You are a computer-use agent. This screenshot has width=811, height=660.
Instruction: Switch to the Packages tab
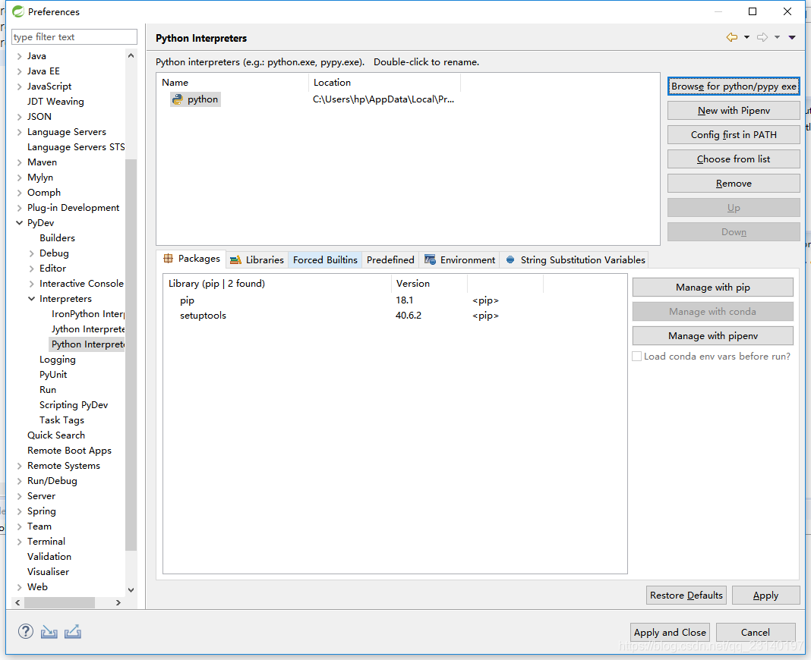pyautogui.click(x=191, y=259)
